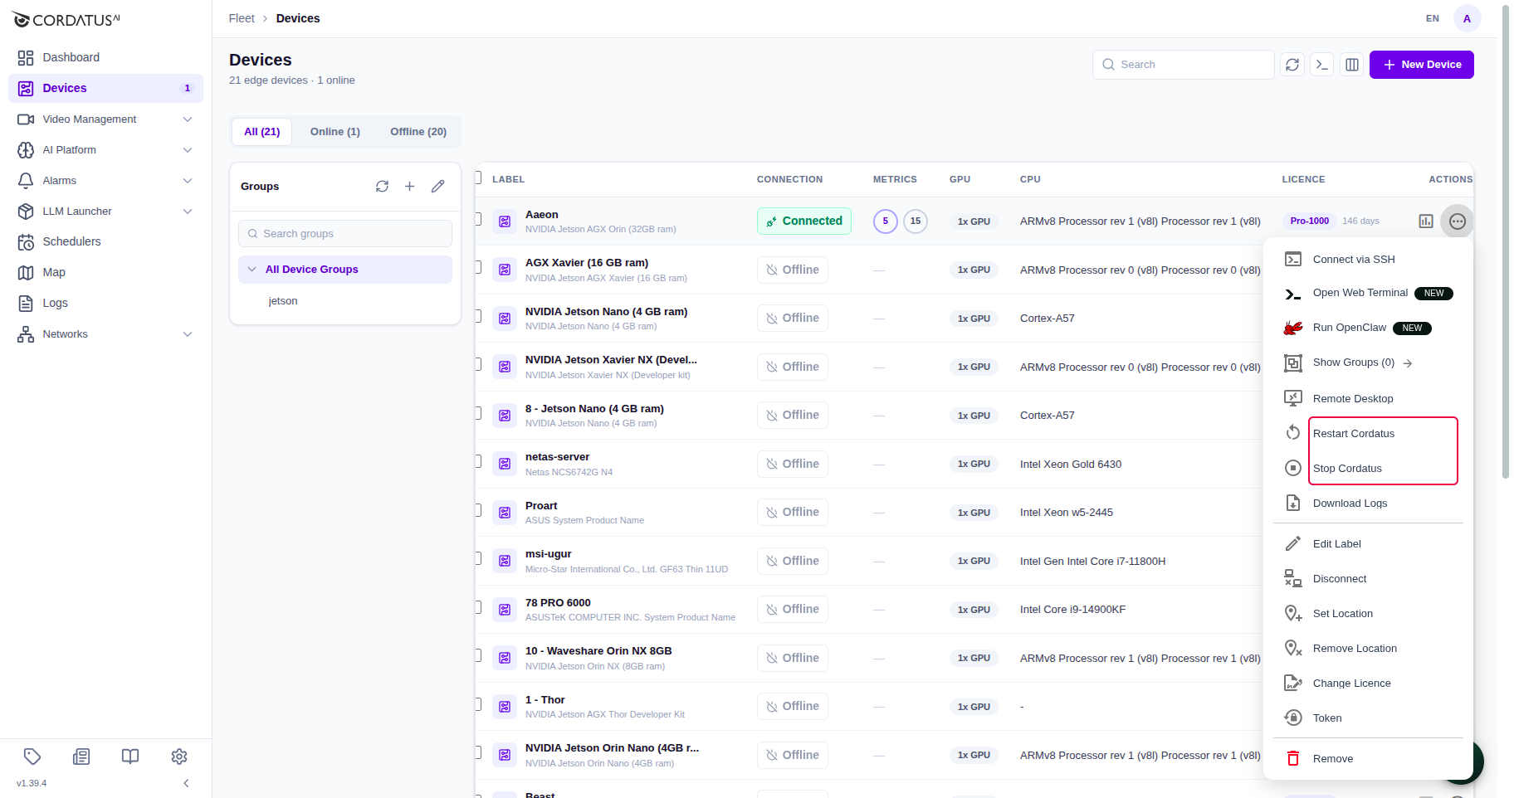Switch to the Offline (20) tab
This screenshot has height=798, width=1514.
(418, 132)
